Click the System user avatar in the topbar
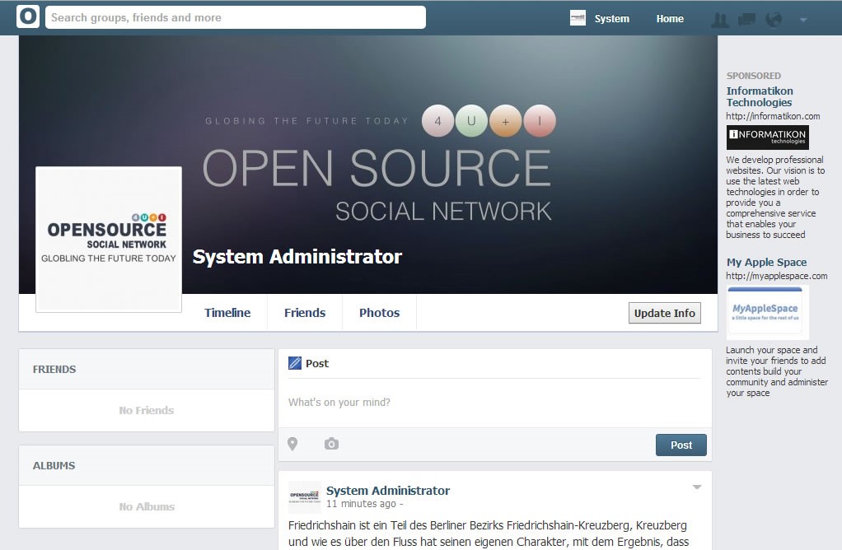This screenshot has width=842, height=550. (x=578, y=18)
